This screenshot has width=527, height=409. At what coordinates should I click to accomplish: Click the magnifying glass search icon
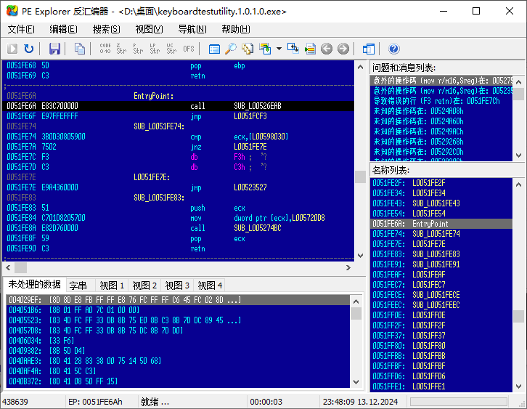(230, 49)
